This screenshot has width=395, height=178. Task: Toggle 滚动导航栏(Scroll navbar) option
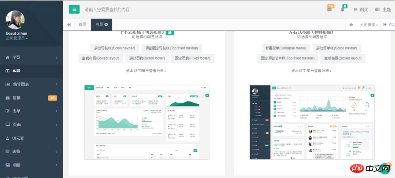[x=115, y=48]
